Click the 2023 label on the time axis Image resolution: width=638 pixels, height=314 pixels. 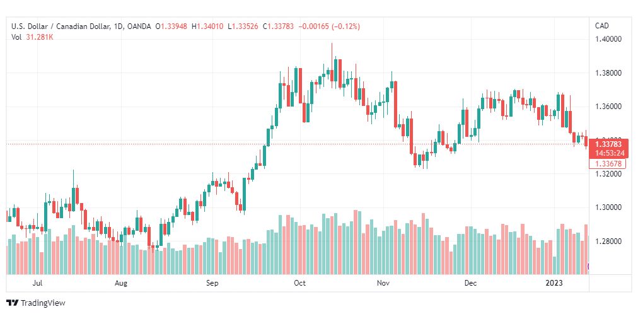pyautogui.click(x=554, y=284)
